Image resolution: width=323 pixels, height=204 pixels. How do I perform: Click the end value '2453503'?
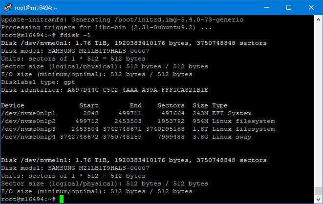[128, 121]
